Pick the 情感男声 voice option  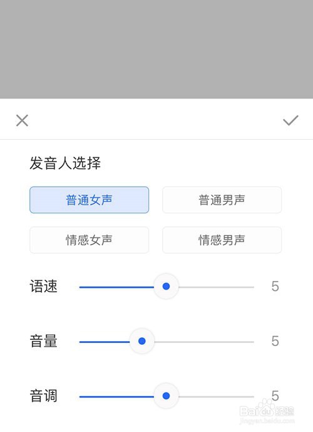click(x=222, y=240)
